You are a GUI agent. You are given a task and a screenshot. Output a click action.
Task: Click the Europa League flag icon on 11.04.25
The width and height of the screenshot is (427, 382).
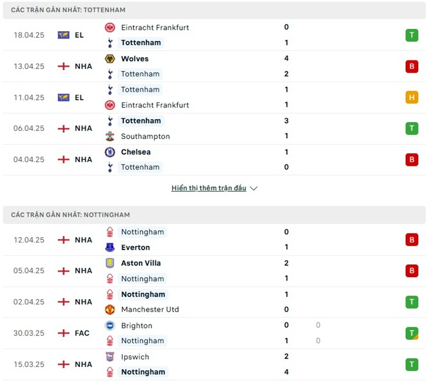[x=64, y=97]
